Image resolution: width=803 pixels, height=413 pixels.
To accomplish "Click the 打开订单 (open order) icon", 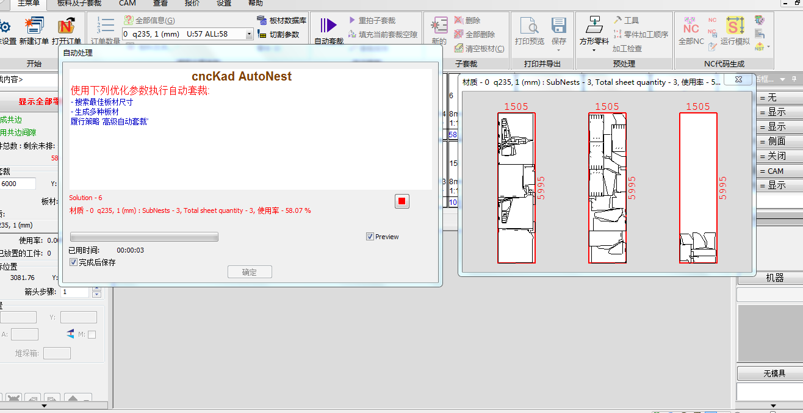I will [67, 26].
